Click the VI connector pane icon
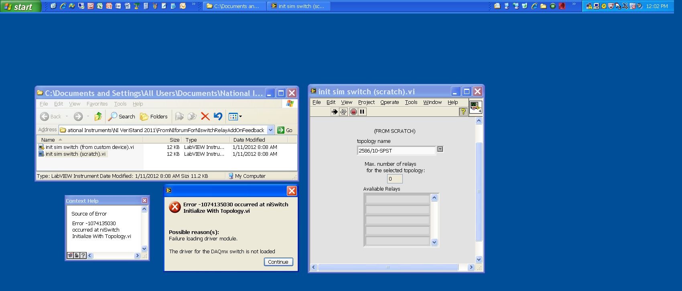Viewport: 682px width, 291px height. tap(475, 107)
